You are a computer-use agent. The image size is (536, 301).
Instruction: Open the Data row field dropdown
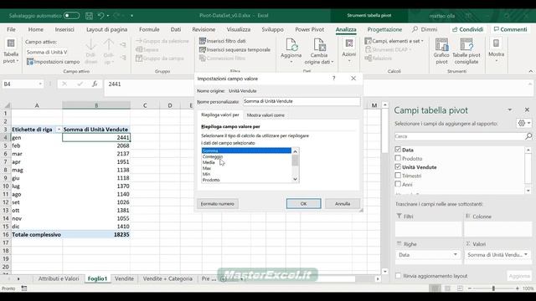pyautogui.click(x=456, y=254)
